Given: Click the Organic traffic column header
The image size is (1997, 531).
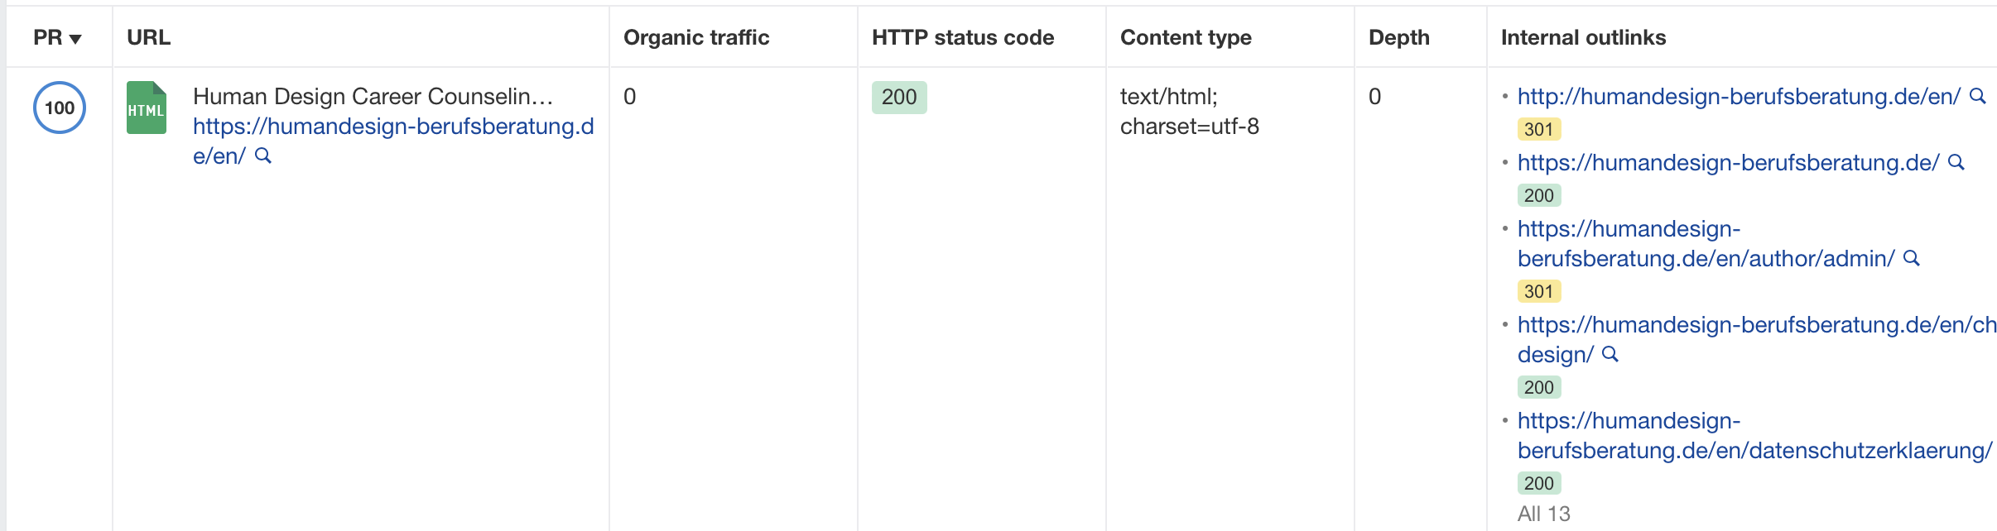Looking at the screenshot, I should click(696, 37).
